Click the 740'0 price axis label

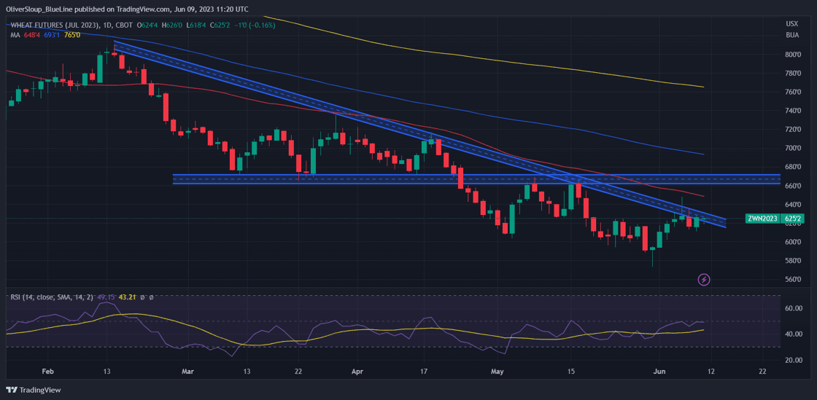point(794,111)
